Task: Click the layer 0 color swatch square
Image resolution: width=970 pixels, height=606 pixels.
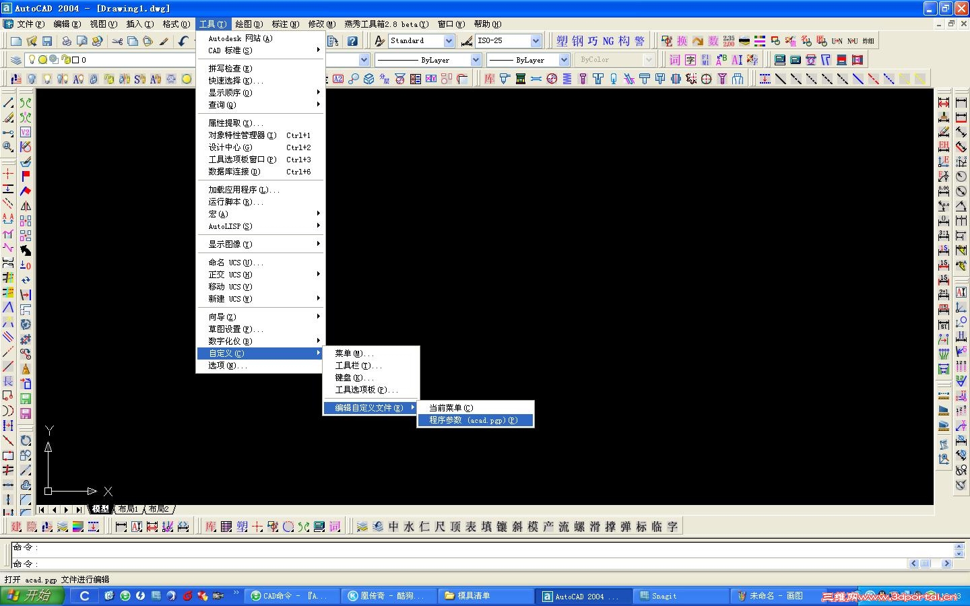Action: pos(75,60)
